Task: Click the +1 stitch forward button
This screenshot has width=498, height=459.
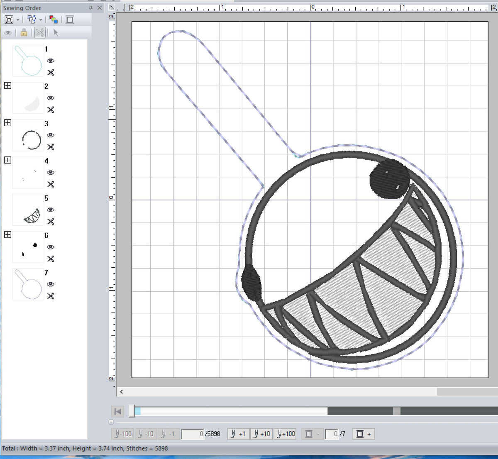Action: pyautogui.click(x=238, y=434)
